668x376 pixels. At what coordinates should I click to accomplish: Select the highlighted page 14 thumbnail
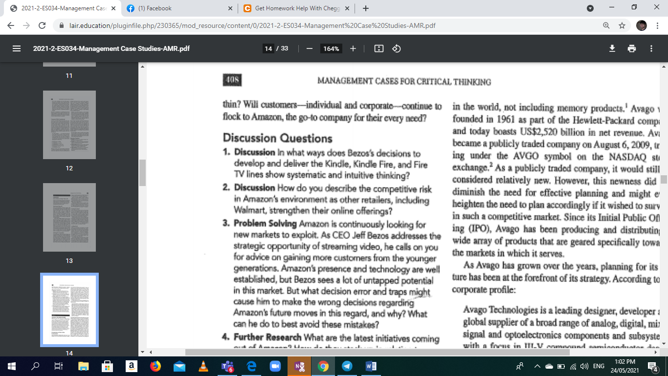tap(69, 309)
